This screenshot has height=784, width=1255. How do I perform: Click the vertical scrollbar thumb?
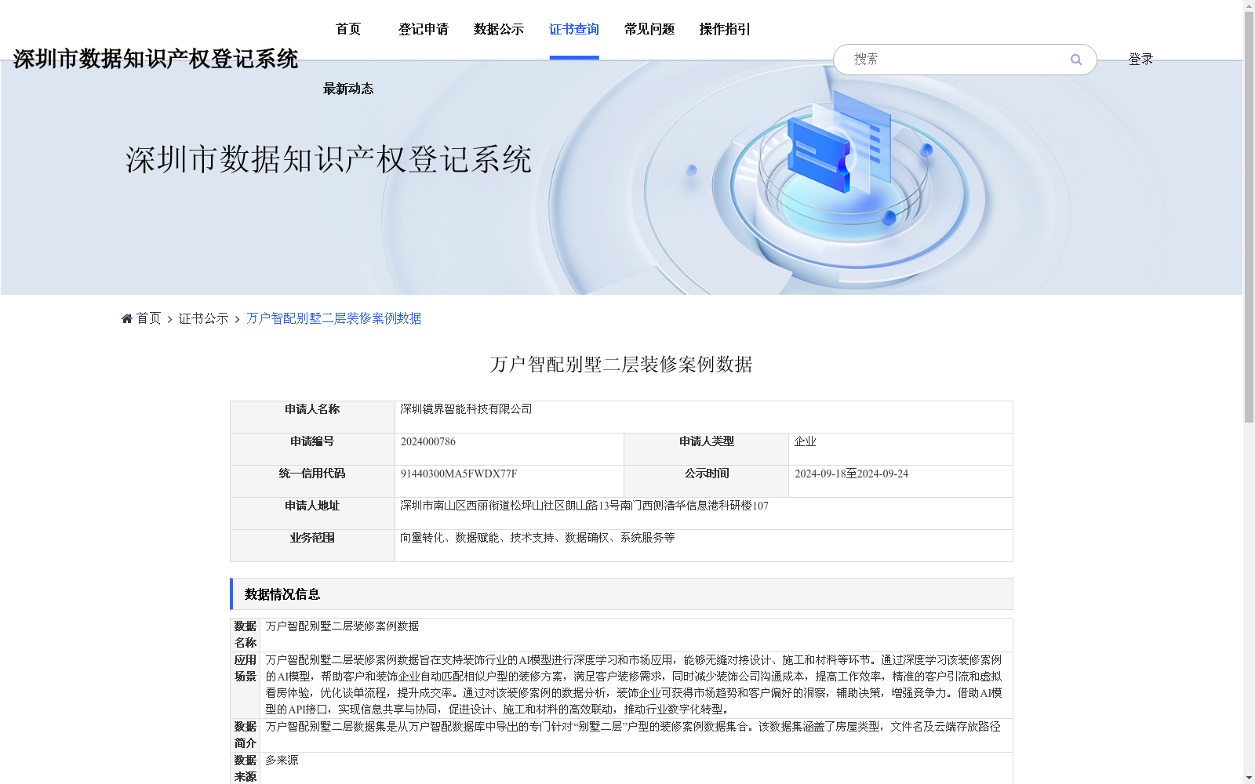(1249, 218)
